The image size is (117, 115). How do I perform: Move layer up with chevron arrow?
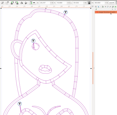(112, 9)
